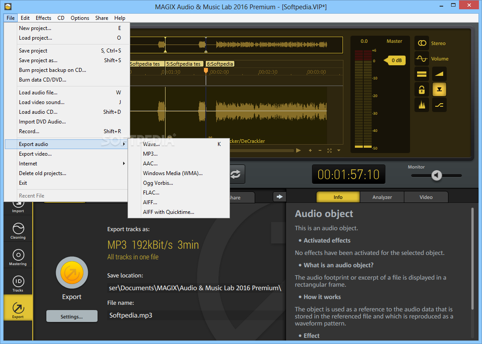Toggle the loop playback button
This screenshot has height=344, width=482.
coord(236,174)
